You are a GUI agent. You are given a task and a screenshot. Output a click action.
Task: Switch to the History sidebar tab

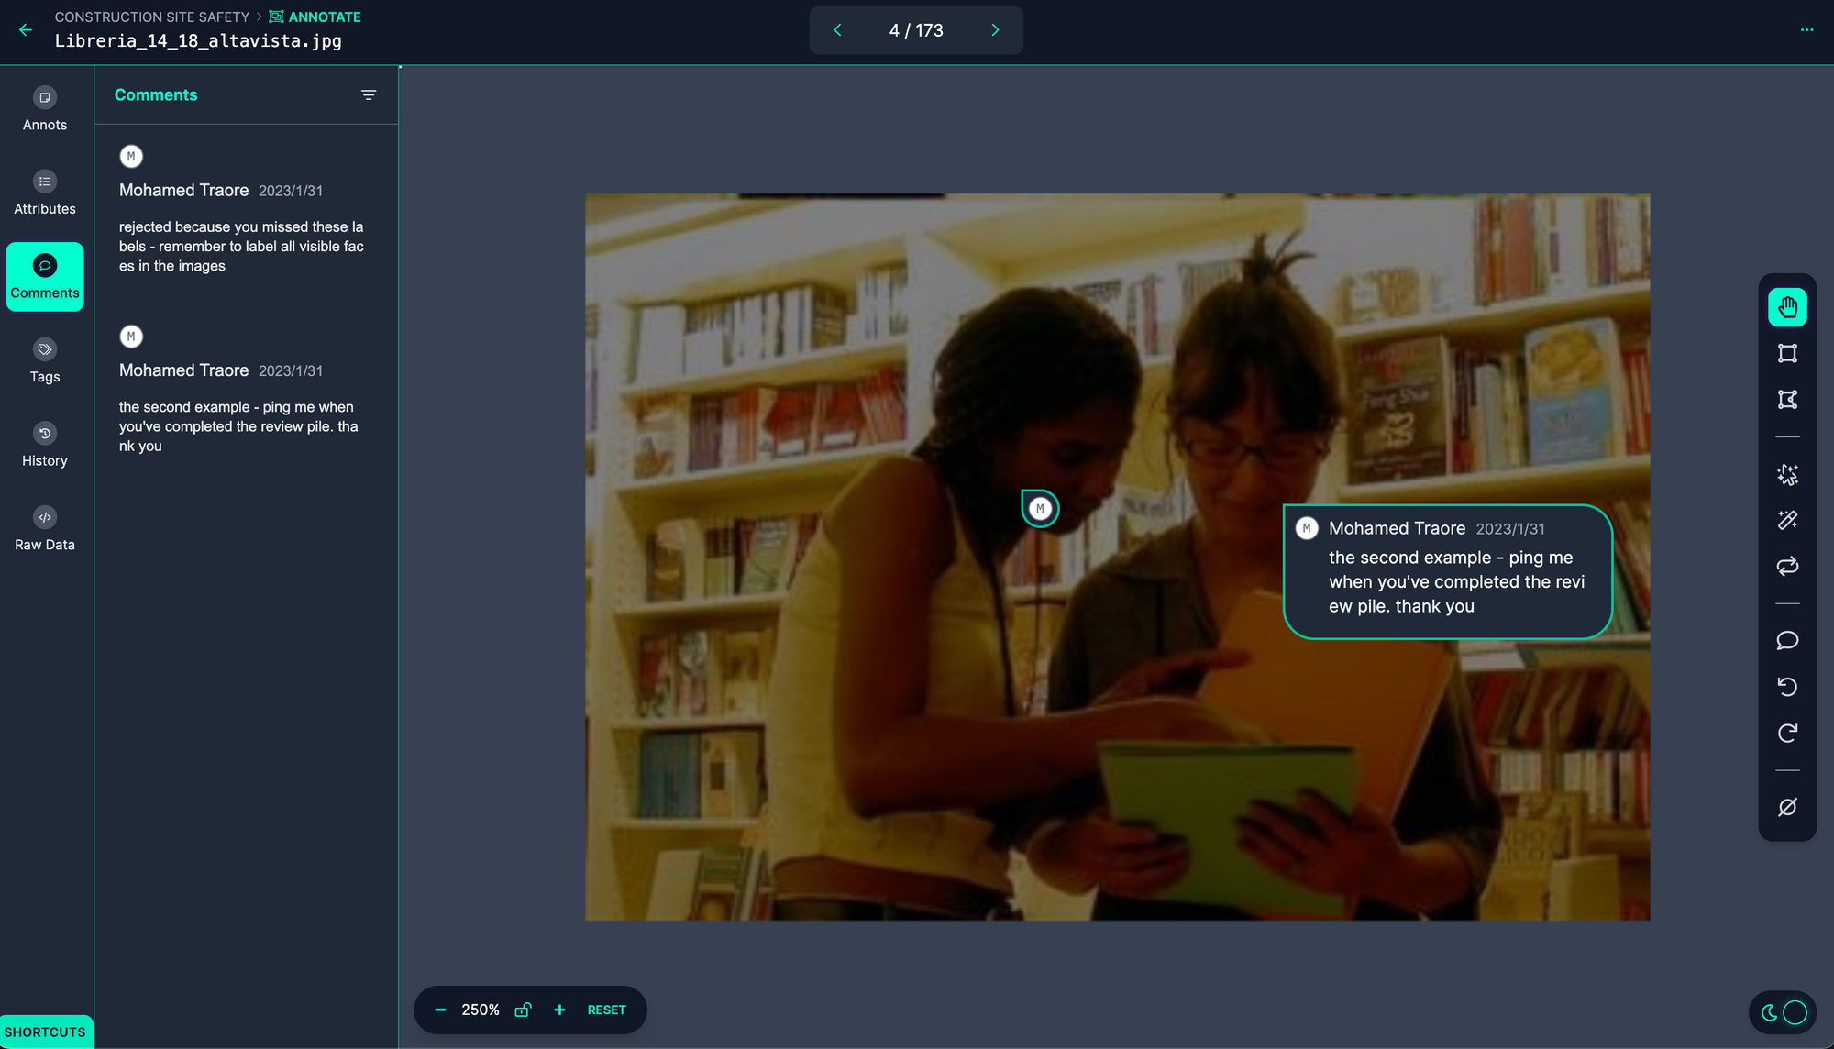click(45, 445)
